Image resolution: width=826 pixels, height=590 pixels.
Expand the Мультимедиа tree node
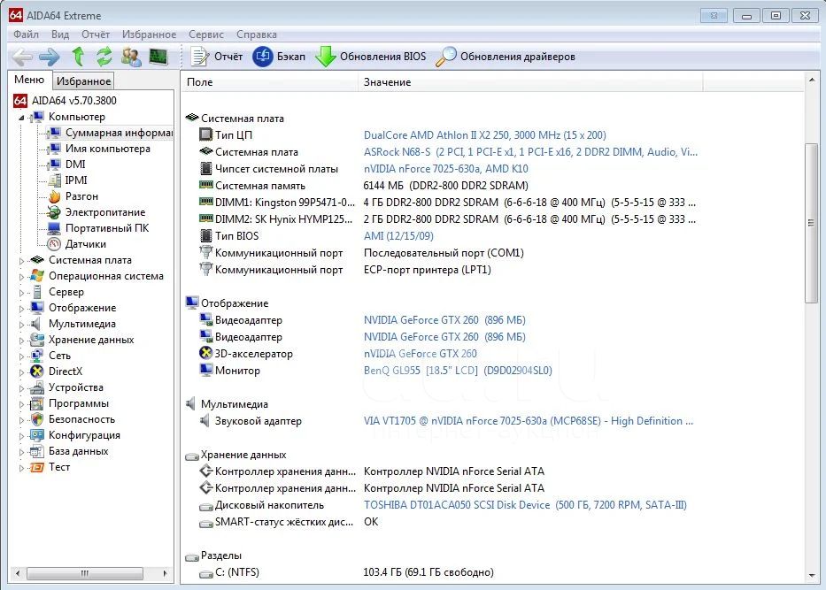pos(21,325)
